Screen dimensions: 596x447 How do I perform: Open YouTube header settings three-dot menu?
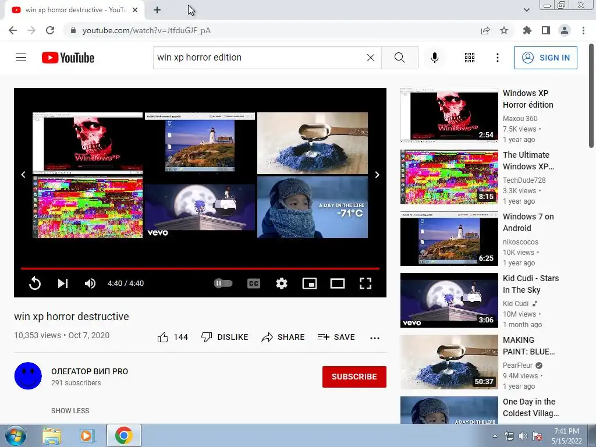point(498,58)
